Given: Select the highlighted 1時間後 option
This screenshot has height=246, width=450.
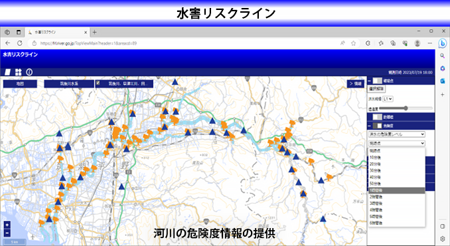Looking at the screenshot, I should (x=396, y=190).
